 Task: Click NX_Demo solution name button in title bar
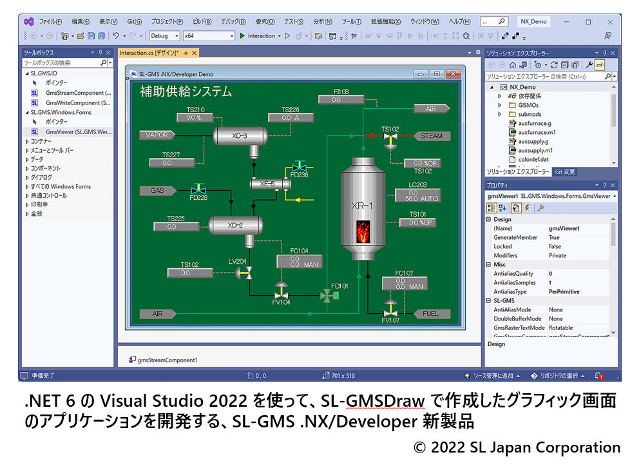pyautogui.click(x=533, y=22)
